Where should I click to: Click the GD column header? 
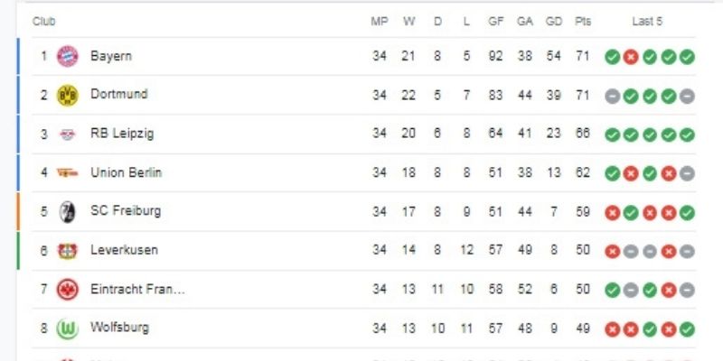[x=553, y=22]
